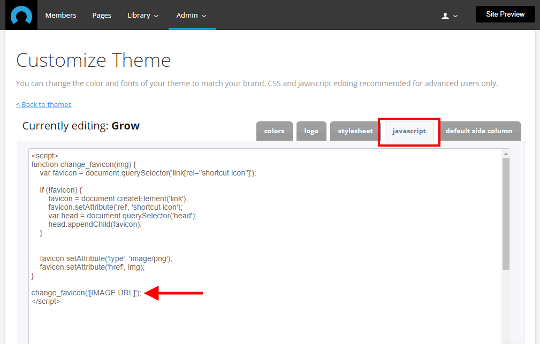The image size is (540, 344).
Task: Click the favicon.setAttribute('type', 'image/png') line
Action: tap(106, 258)
